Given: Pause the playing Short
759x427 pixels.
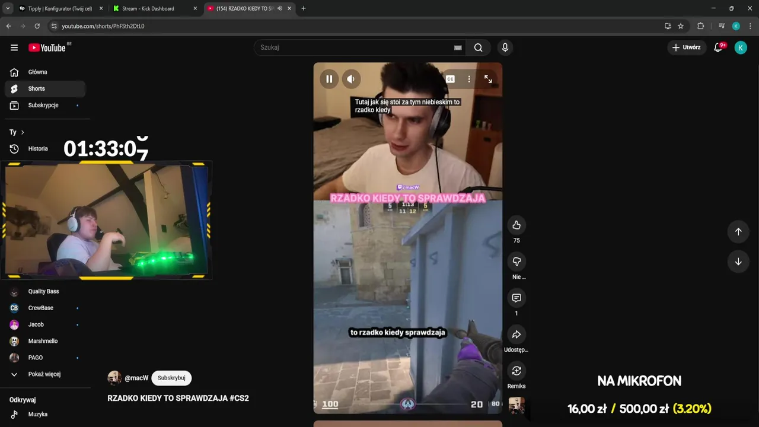Looking at the screenshot, I should 329,79.
